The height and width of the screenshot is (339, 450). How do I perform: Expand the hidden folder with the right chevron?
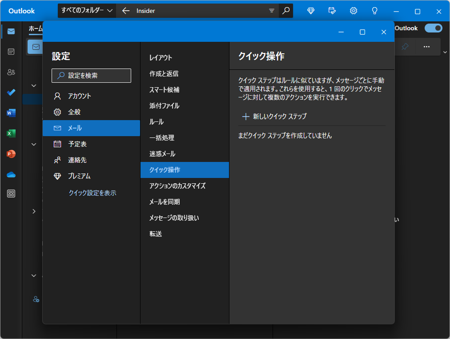33,211
